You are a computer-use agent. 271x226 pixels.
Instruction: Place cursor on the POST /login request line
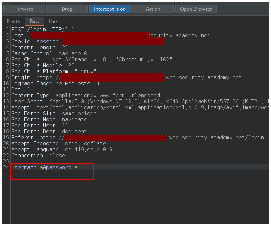coord(43,30)
